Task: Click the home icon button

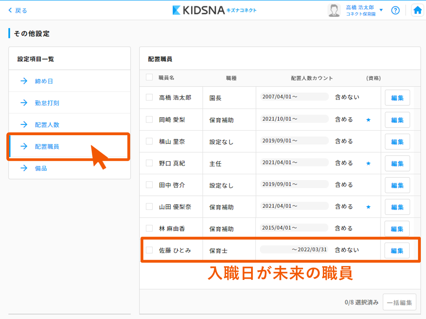Action: point(418,10)
